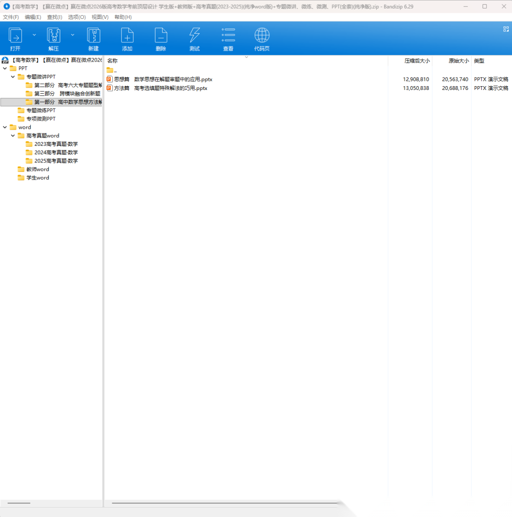Click the Delete (删除) toolbar icon
The image size is (512, 517).
click(161, 36)
